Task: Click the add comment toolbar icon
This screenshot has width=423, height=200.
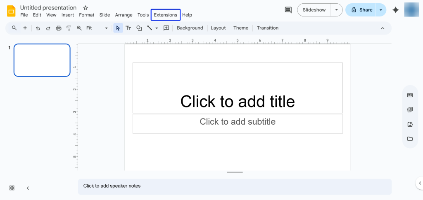Action: coord(166,28)
